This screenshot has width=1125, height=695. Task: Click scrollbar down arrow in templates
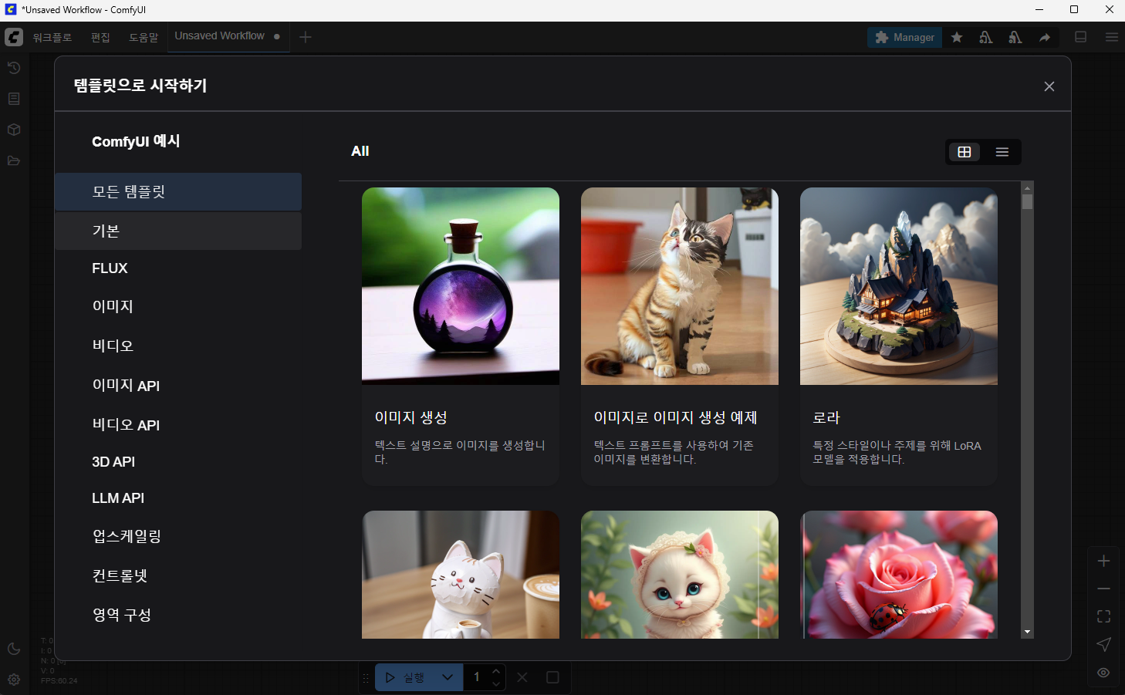(x=1027, y=633)
